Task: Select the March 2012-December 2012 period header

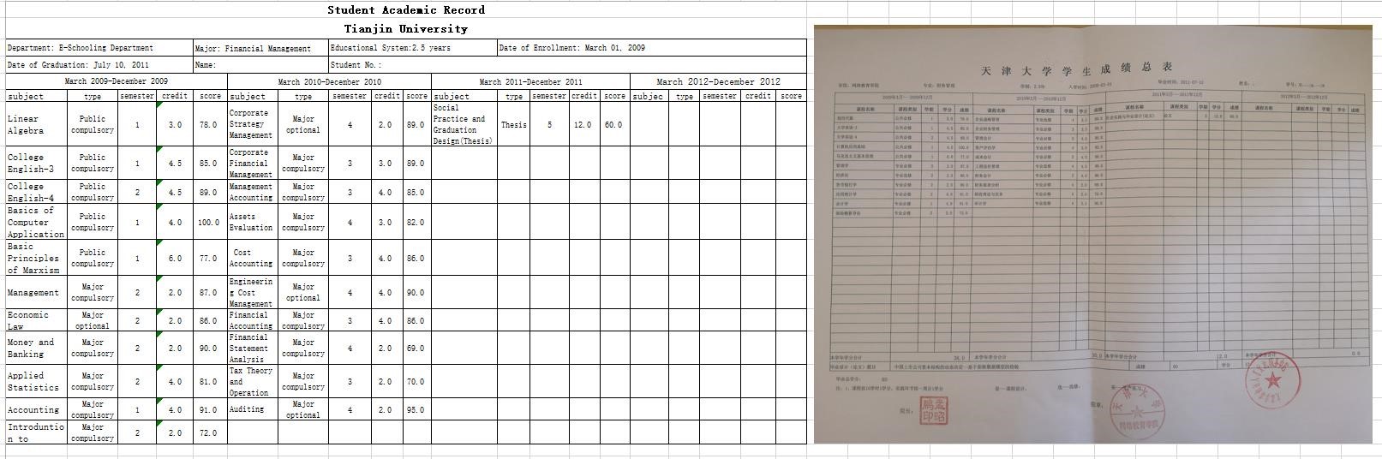Action: [x=718, y=82]
